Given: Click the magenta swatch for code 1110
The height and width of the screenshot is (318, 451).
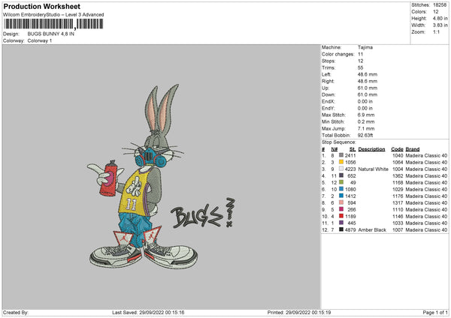Looking at the screenshot, I should pyautogui.click(x=341, y=209).
